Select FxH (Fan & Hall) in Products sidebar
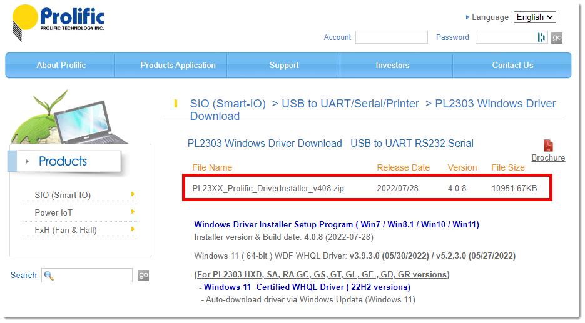Screen dimensions: 585x323 click(x=66, y=231)
